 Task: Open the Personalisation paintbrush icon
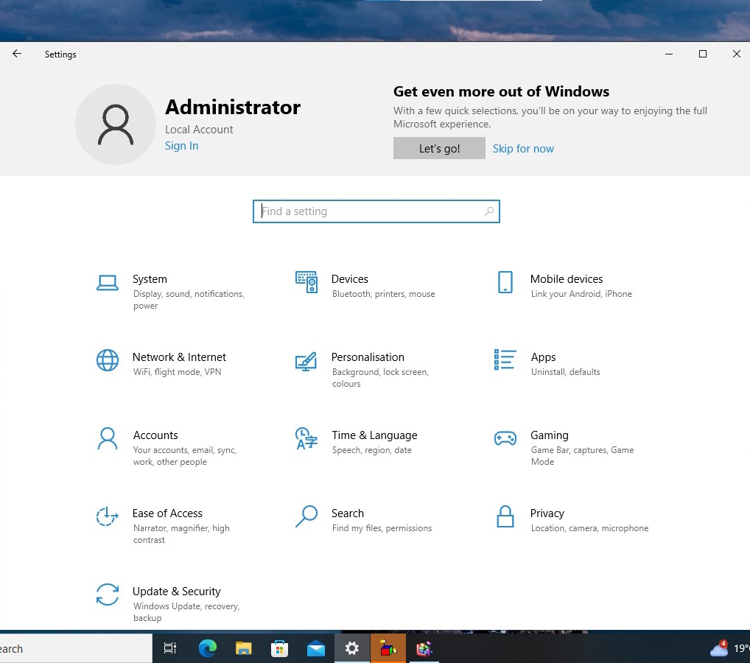coord(306,361)
